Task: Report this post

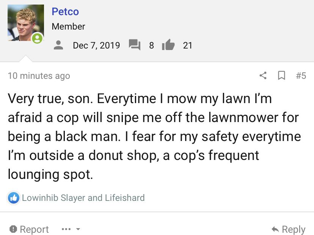Action: coord(29,229)
